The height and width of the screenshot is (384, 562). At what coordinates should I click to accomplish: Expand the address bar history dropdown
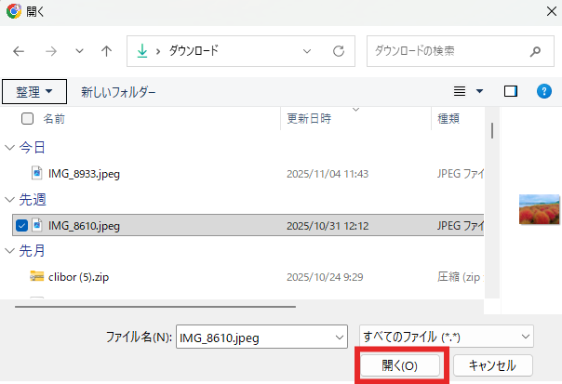307,51
